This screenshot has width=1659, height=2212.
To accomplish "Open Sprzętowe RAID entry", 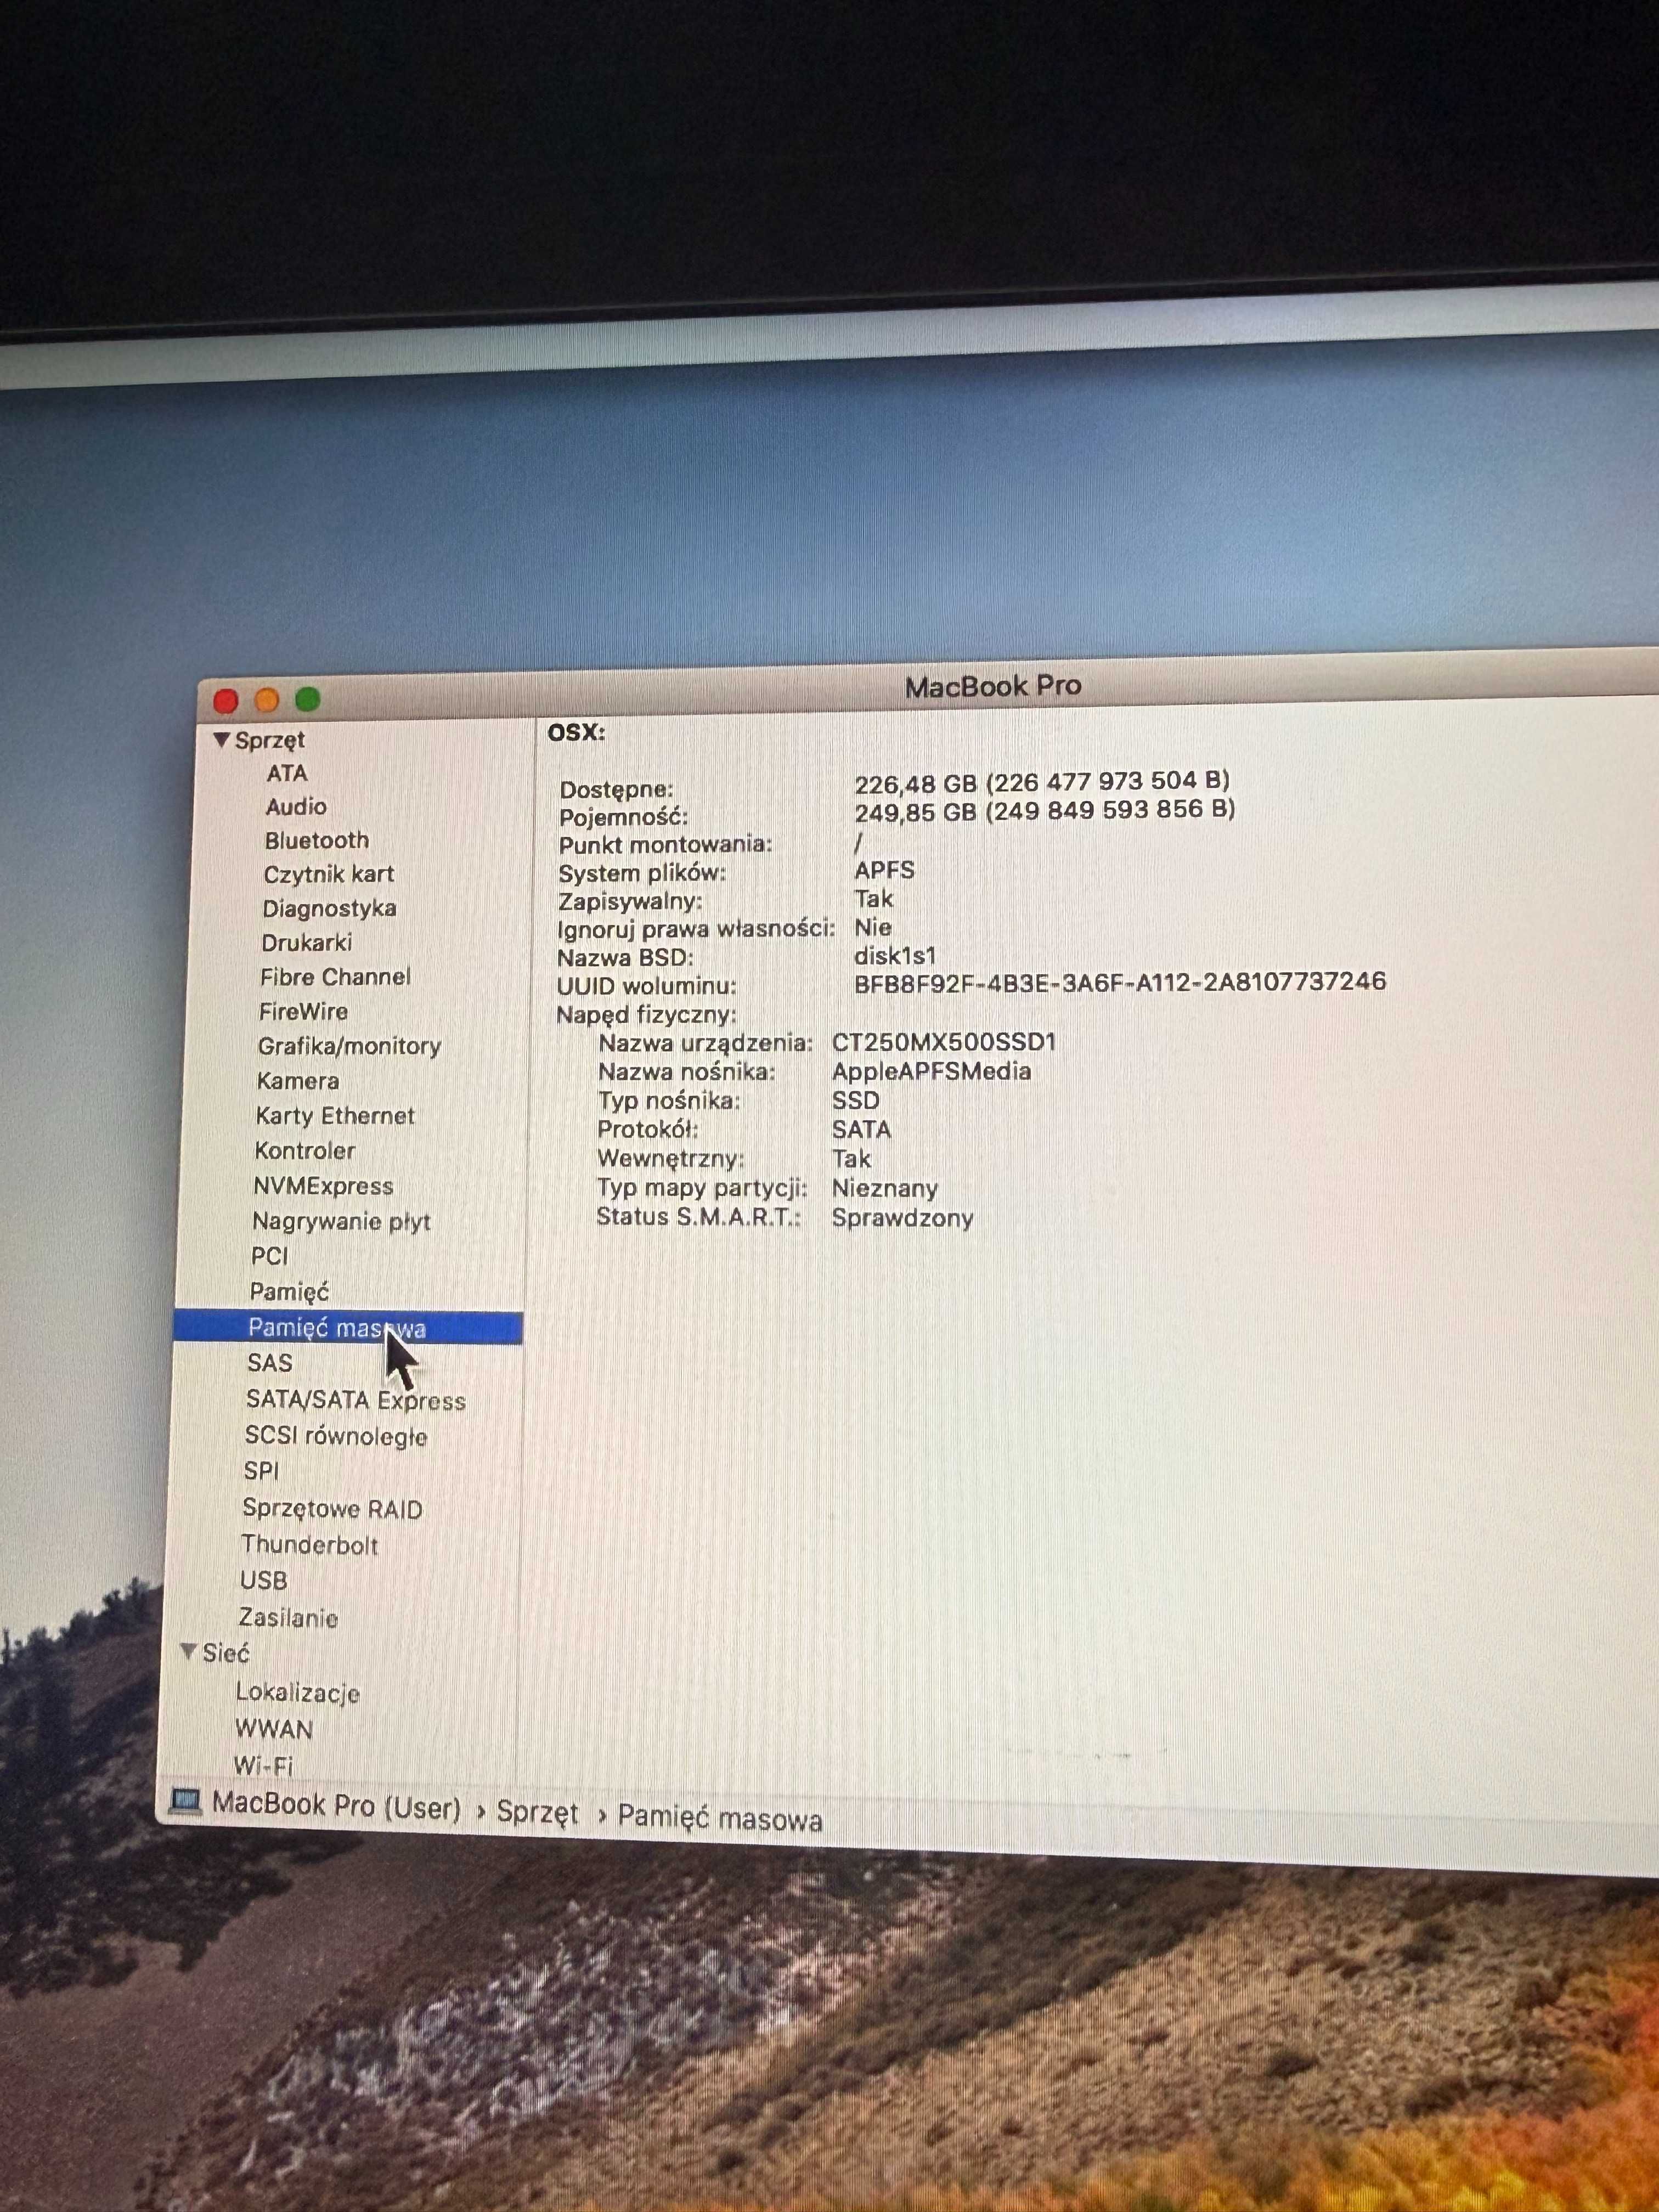I will [x=332, y=1508].
